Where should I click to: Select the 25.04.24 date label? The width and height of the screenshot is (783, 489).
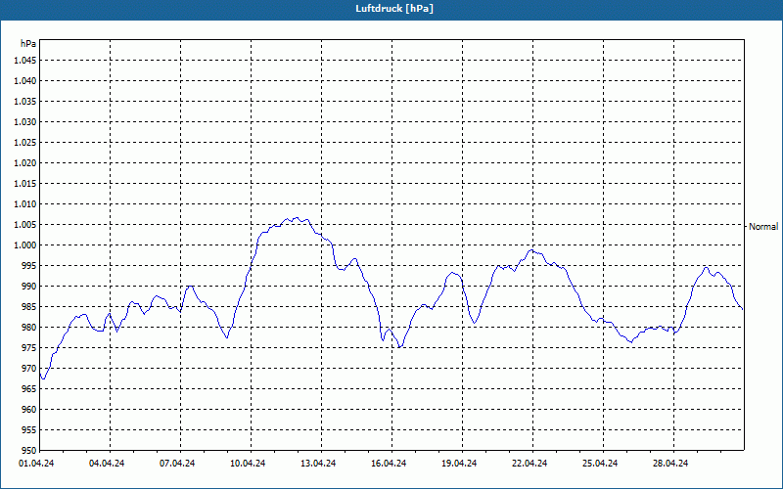599,464
